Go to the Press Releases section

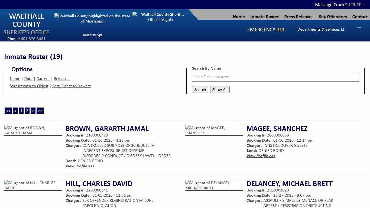coord(299,17)
